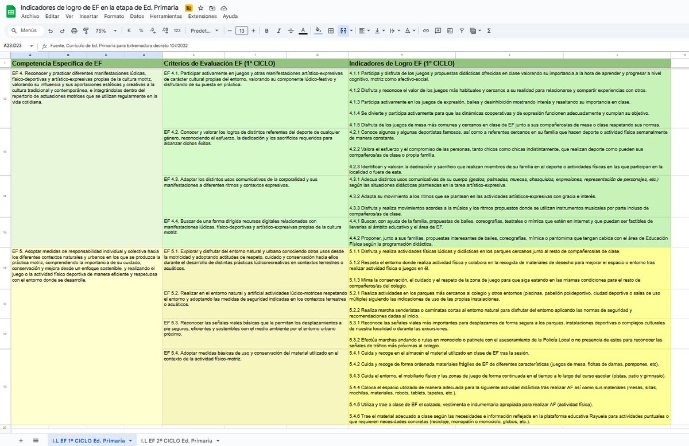689x446 pixels.
Task: Select 'Criterios de Evaluación EF (1º CICLO)' header
Action: click(255, 63)
